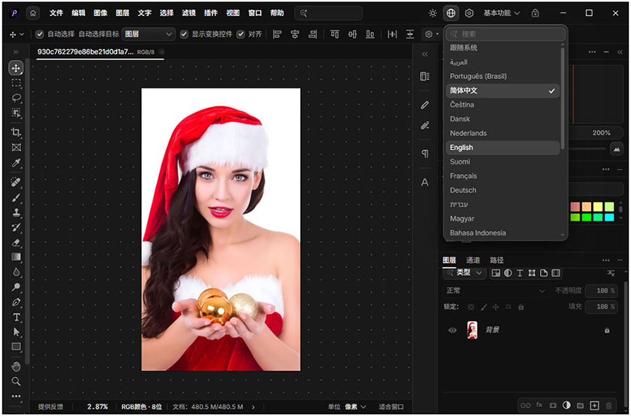This screenshot has width=631, height=417.
Task: Select the Path Selection arrow tool
Action: pos(16,331)
